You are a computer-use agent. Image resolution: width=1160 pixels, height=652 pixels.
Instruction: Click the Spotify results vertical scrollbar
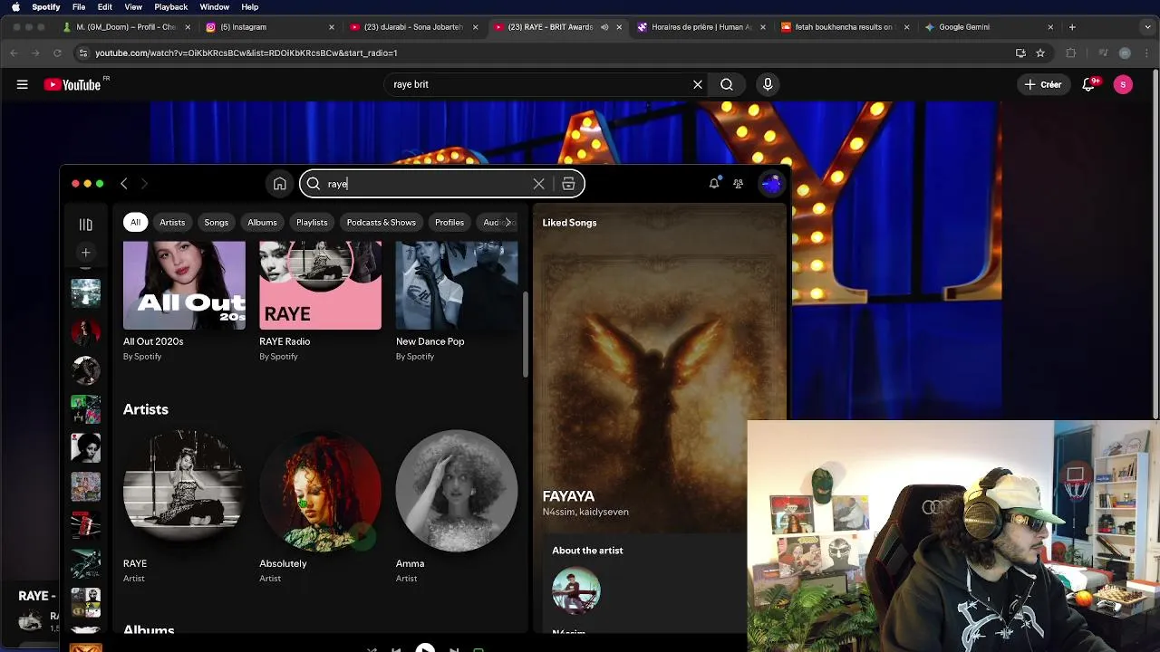coord(525,335)
